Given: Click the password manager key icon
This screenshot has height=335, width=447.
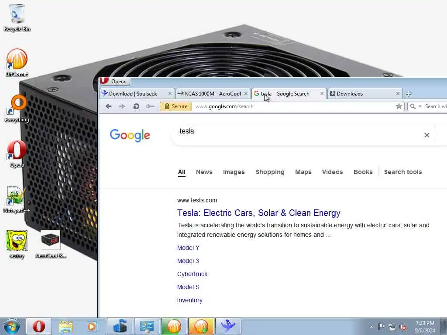Looking at the screenshot, I should coord(150,106).
